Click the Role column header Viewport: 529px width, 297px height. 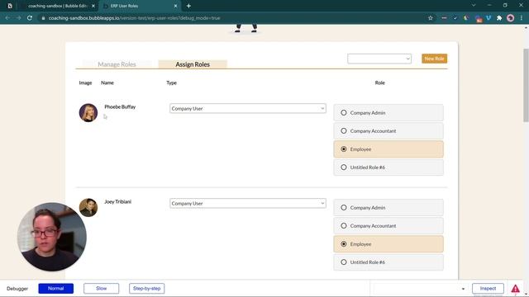[380, 82]
